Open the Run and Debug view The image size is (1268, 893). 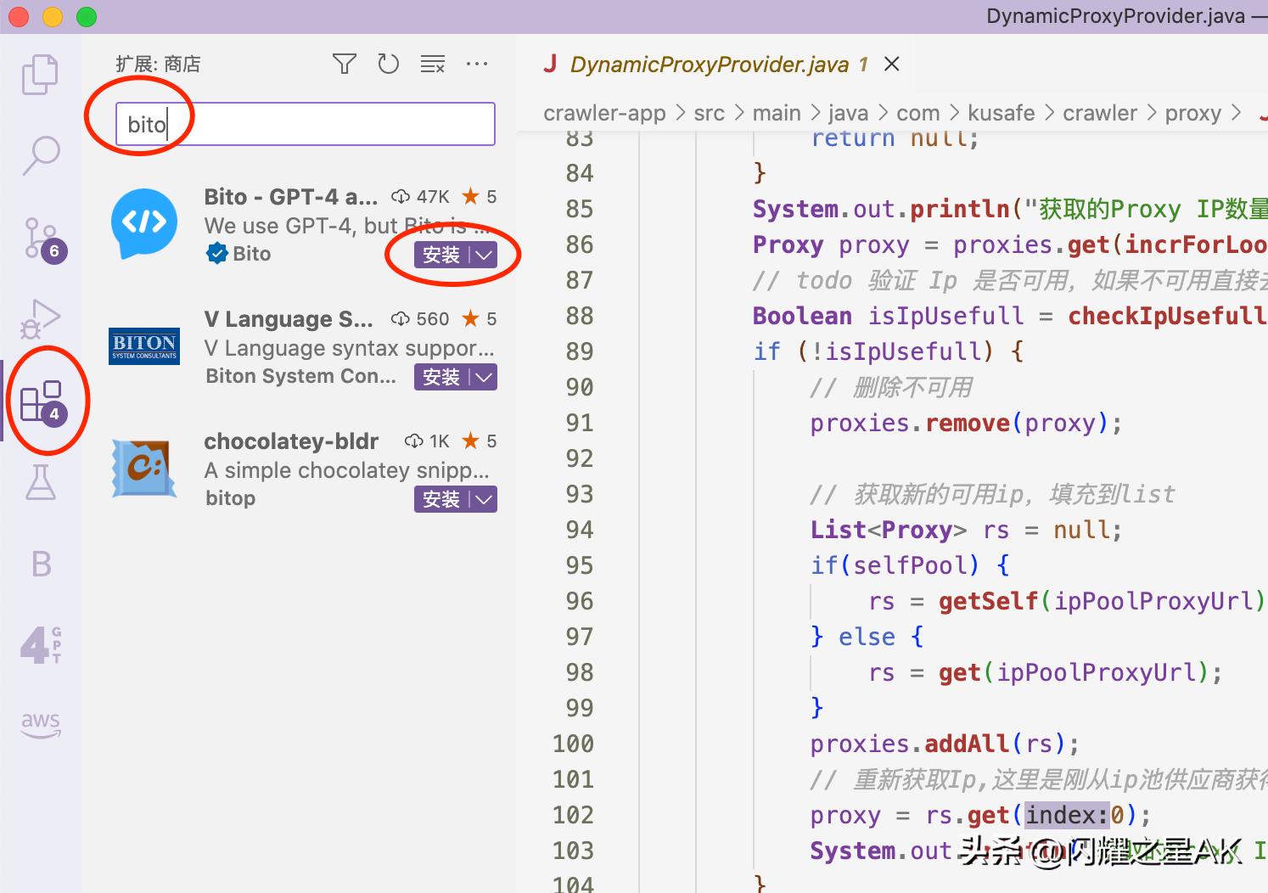[x=40, y=318]
